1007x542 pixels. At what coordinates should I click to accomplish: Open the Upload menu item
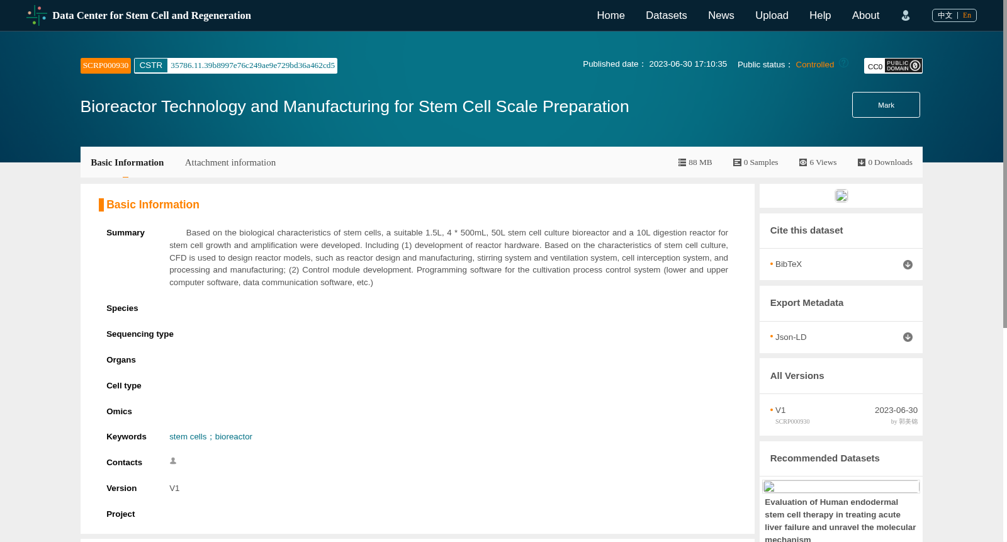pyautogui.click(x=772, y=16)
